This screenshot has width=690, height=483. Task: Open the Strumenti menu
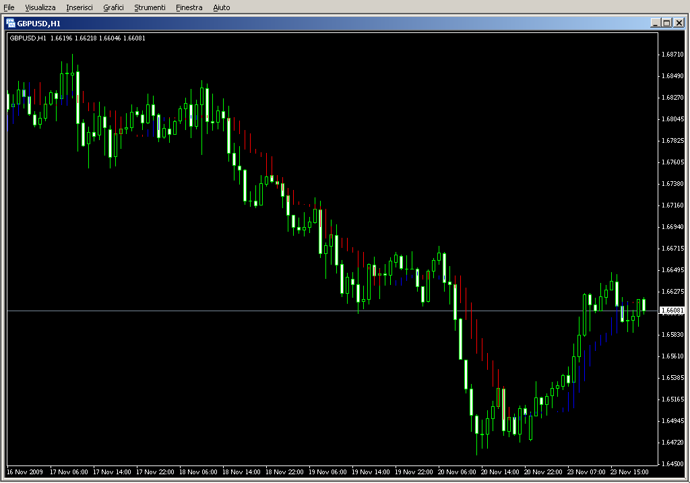150,7
